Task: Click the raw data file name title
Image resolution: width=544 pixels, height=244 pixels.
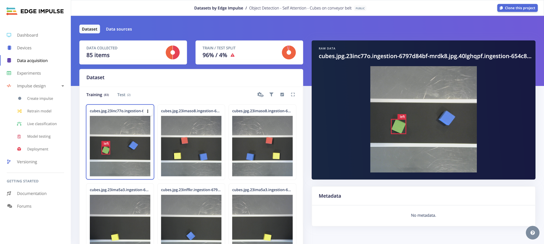Action: (425, 56)
